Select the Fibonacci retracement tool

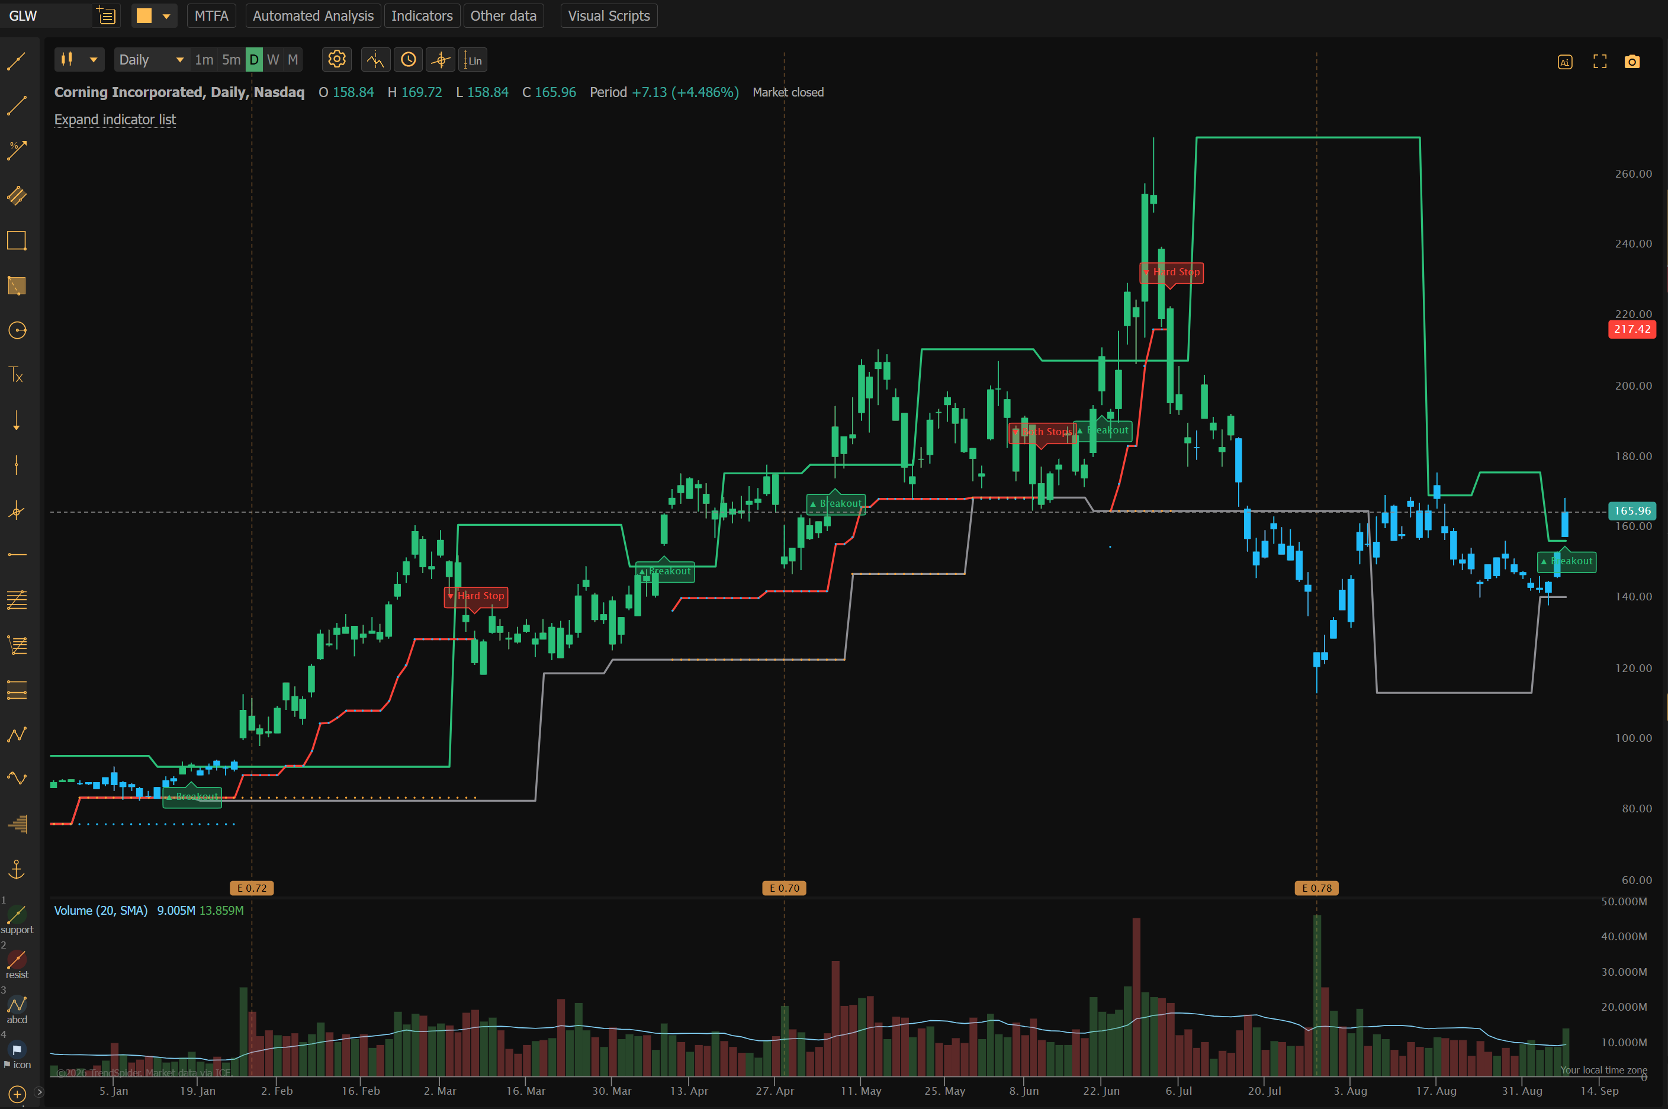16,600
